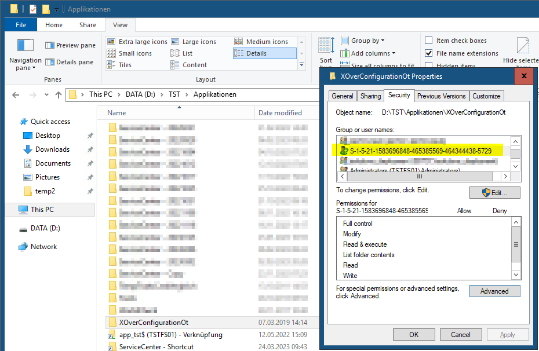Image resolution: width=539 pixels, height=351 pixels.
Task: Toggle the Details pane
Action: tap(70, 62)
